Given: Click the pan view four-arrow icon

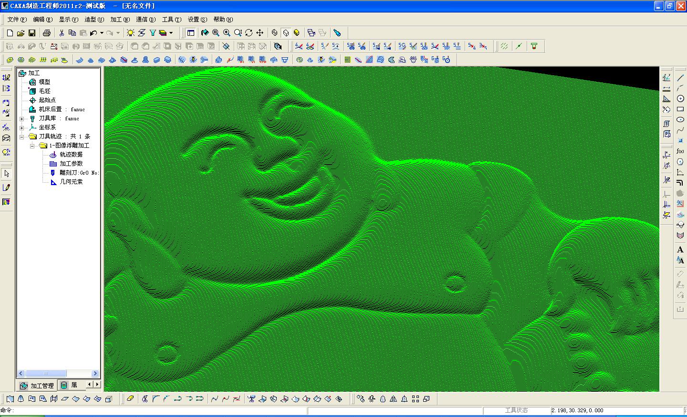Looking at the screenshot, I should pyautogui.click(x=260, y=33).
